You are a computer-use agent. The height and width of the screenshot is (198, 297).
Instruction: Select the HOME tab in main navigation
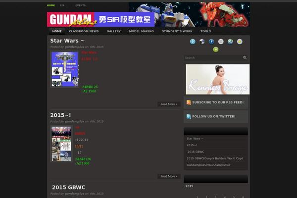pyautogui.click(x=57, y=31)
